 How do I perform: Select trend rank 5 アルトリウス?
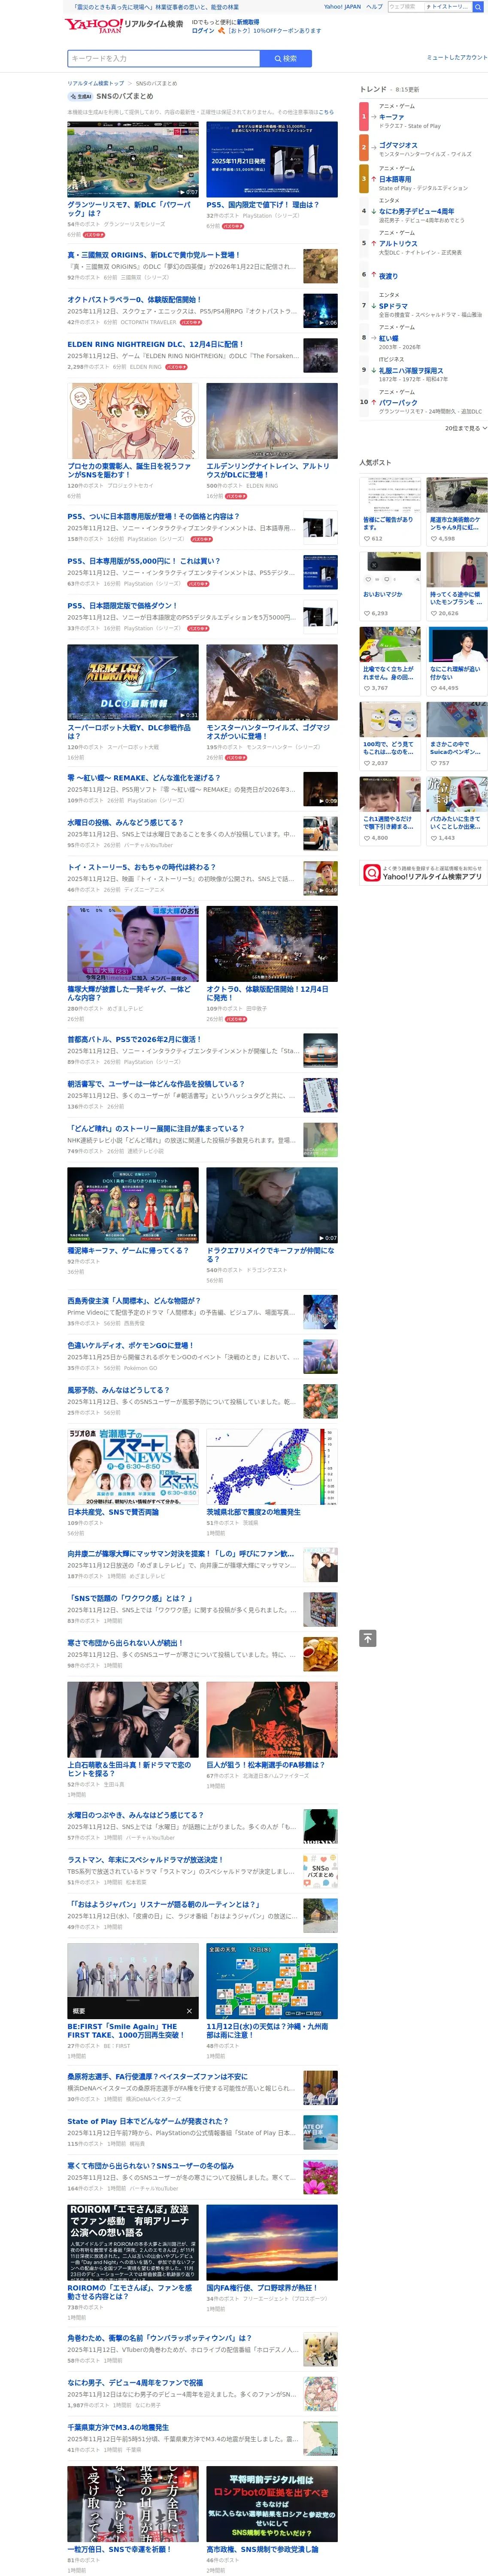398,243
